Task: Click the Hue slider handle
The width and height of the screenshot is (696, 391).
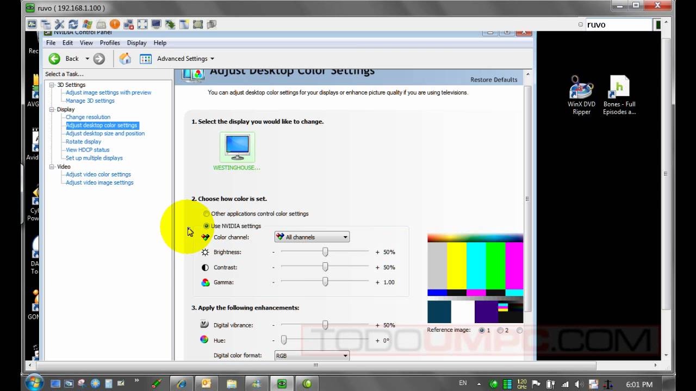Action: tap(284, 340)
